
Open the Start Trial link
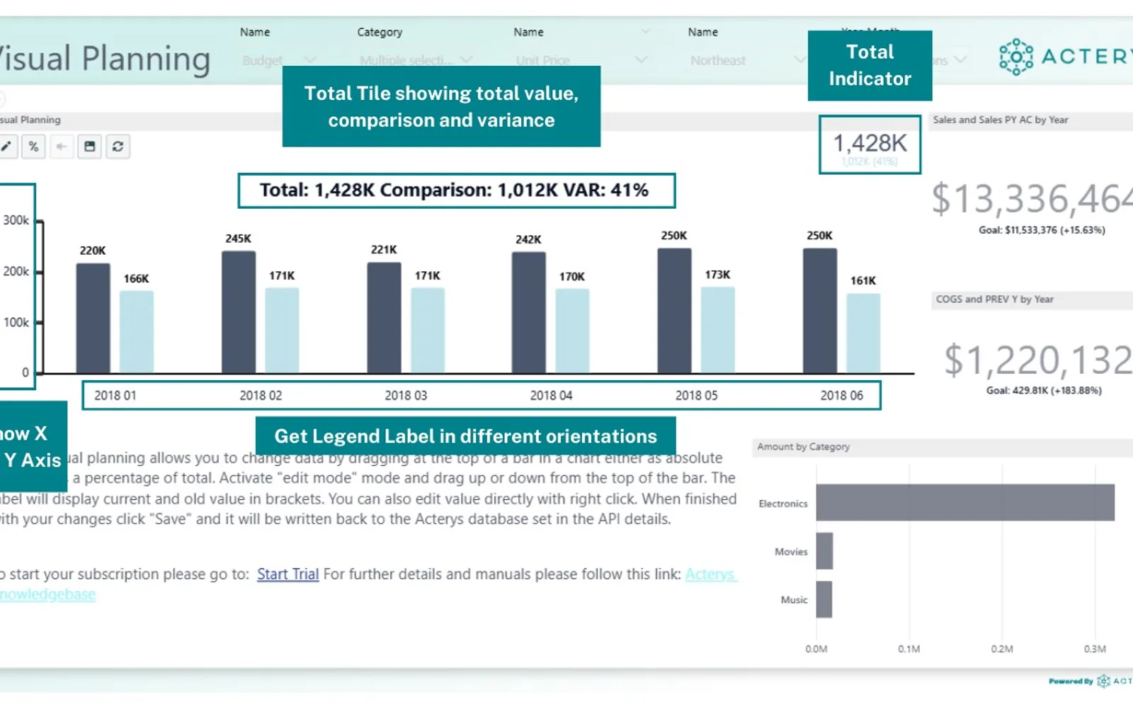click(287, 574)
